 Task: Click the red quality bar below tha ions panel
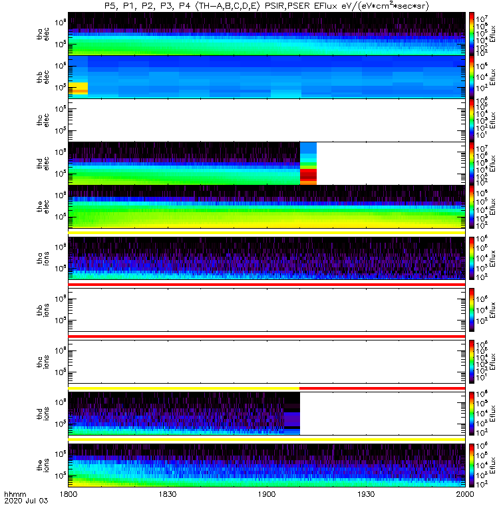point(267,285)
